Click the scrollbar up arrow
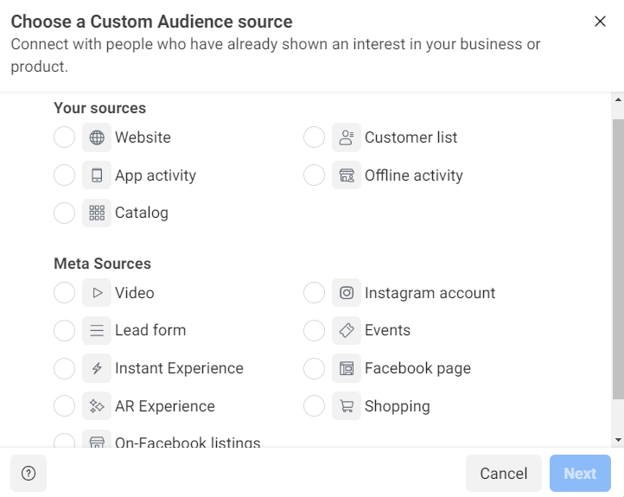624x497 pixels. pyautogui.click(x=618, y=100)
